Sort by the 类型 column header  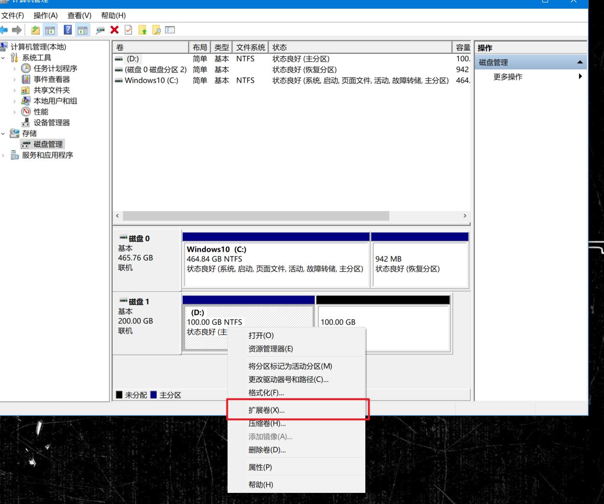[222, 47]
